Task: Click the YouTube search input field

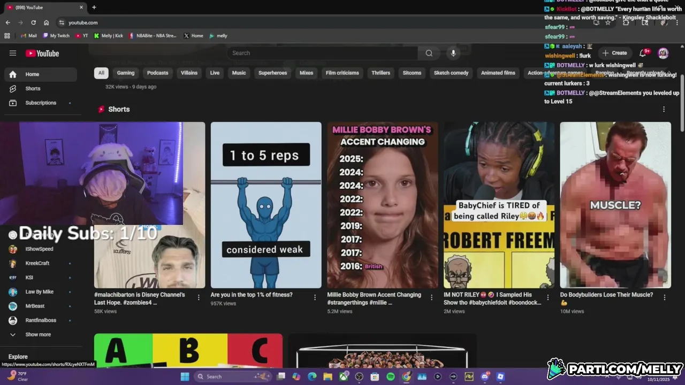Action: coord(322,53)
